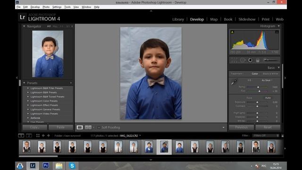302x170 pixels.
Task: Open Skype from the Windows taskbar
Action: point(72,166)
